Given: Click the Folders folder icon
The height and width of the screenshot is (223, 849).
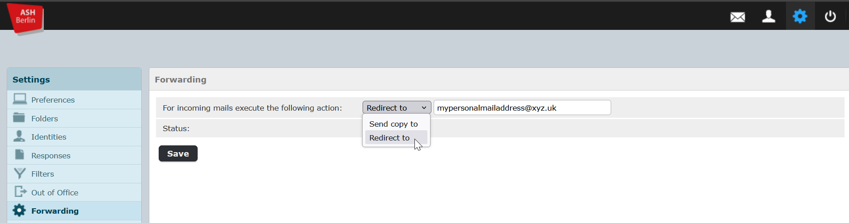Looking at the screenshot, I should 19,118.
